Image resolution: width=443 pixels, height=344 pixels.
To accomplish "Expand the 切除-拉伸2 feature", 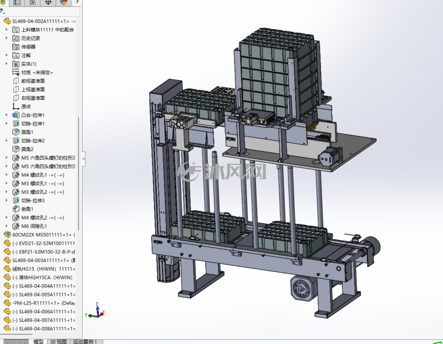I will click(6, 140).
